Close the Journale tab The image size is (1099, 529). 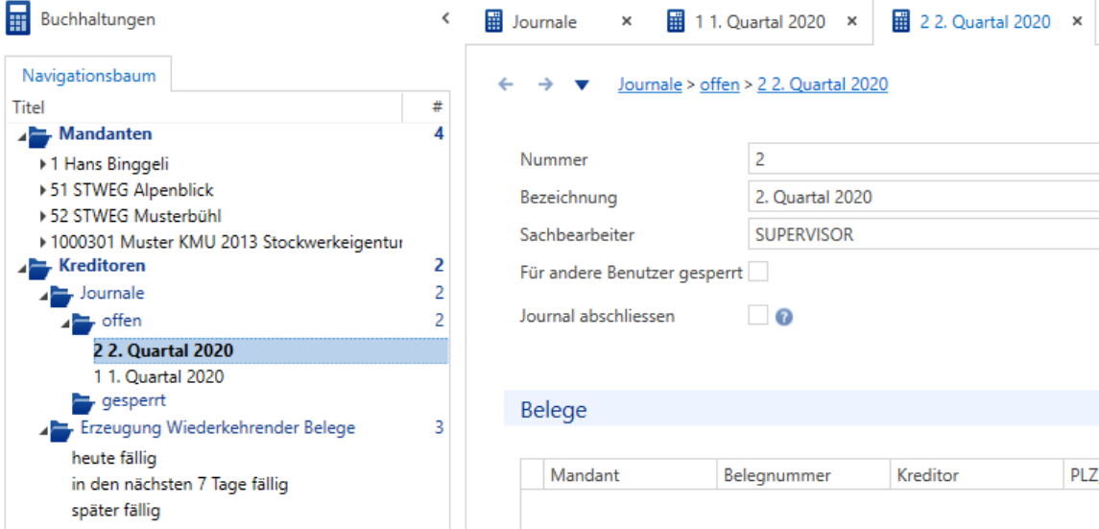(x=627, y=22)
